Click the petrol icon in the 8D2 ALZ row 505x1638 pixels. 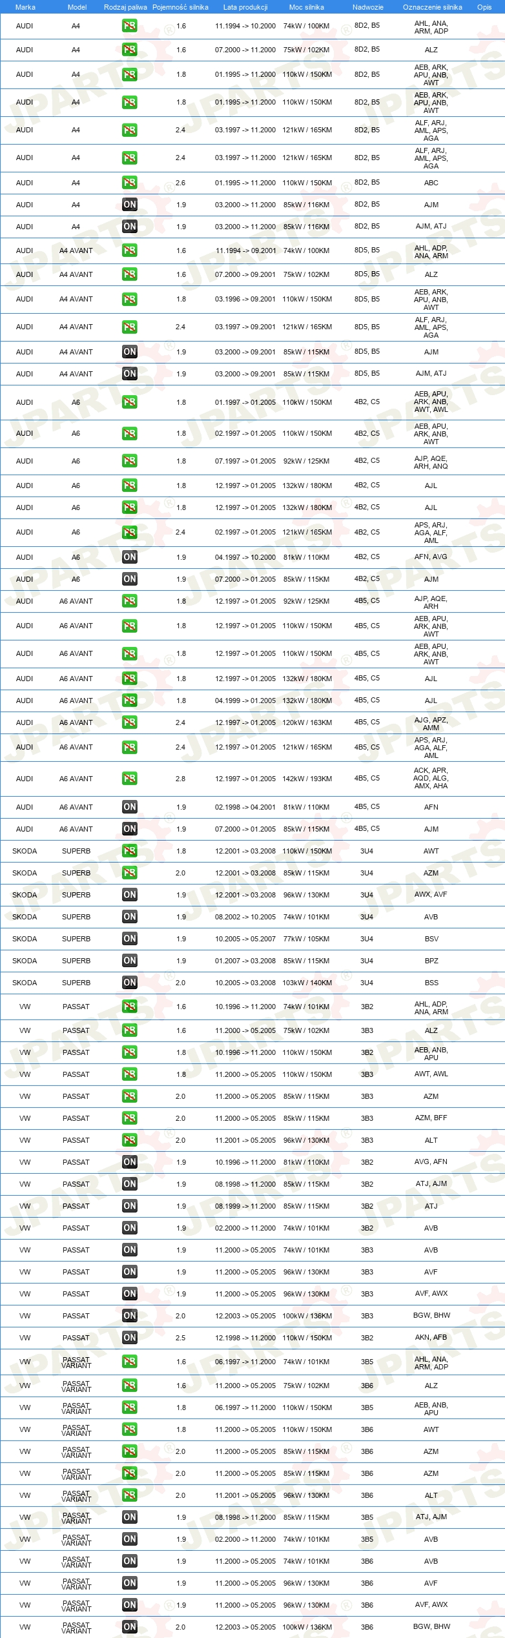click(130, 50)
